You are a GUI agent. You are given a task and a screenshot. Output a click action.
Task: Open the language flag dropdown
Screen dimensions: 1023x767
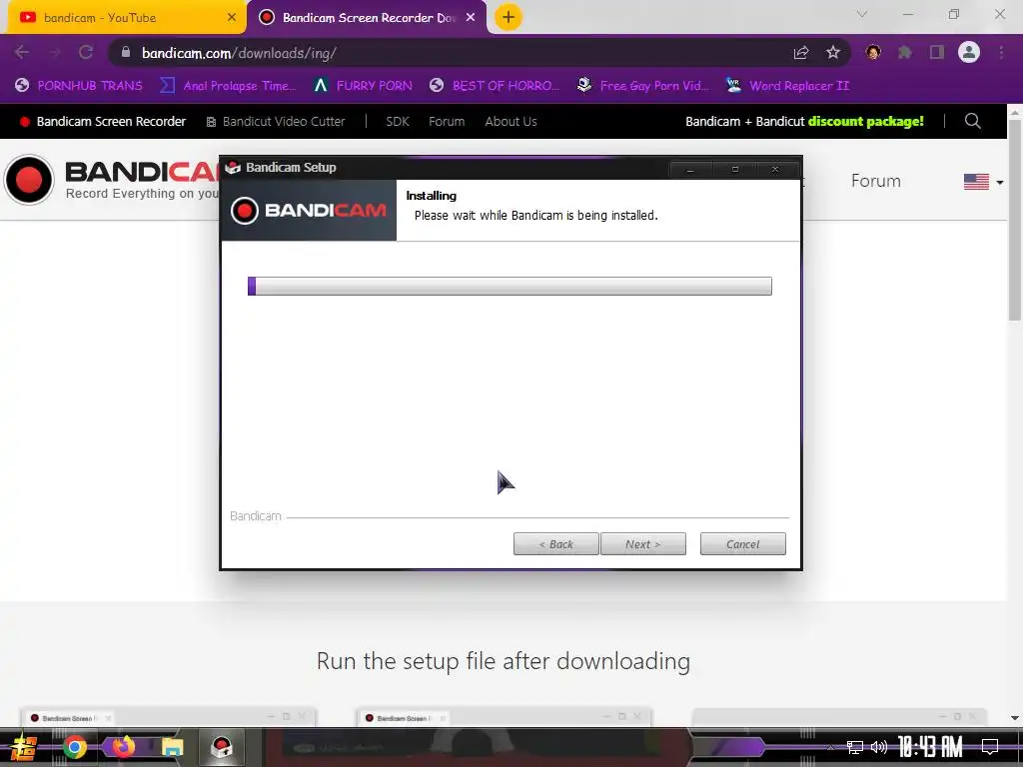coord(984,182)
